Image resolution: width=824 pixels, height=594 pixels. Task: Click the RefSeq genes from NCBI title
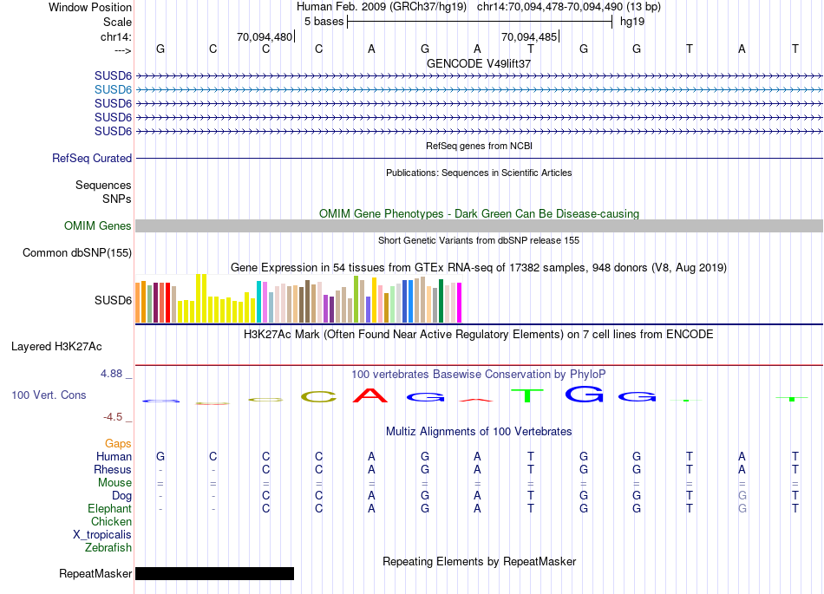tap(479, 146)
